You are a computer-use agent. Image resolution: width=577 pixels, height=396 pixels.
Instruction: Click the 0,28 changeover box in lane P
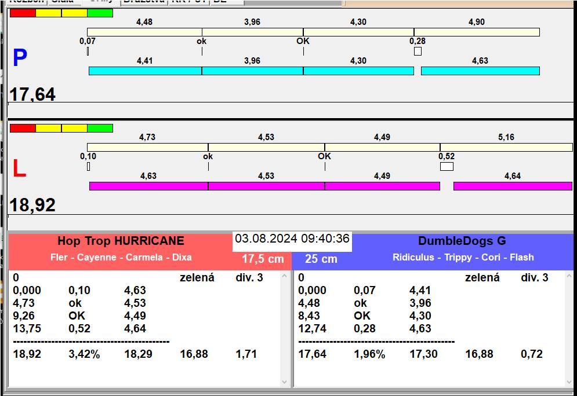[x=418, y=52]
